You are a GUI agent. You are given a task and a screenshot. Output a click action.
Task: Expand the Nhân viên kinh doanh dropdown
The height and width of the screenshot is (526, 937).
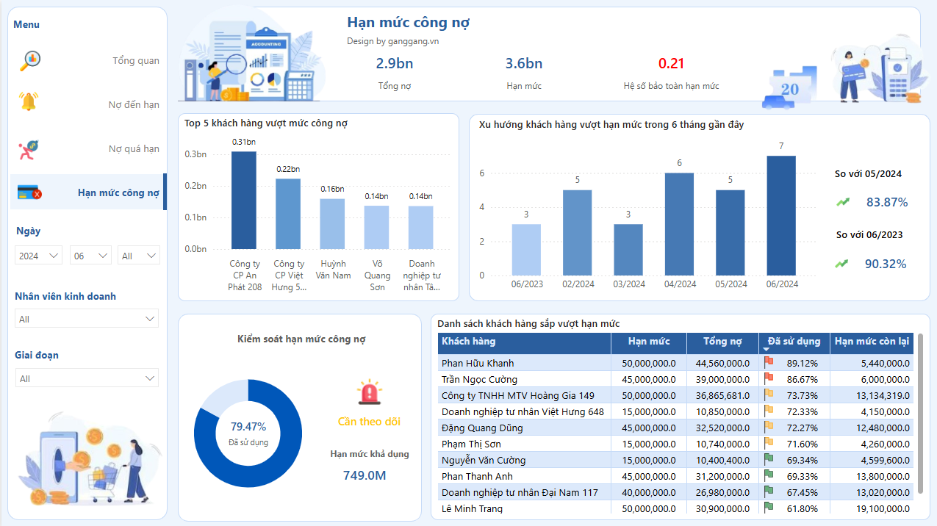coord(87,319)
